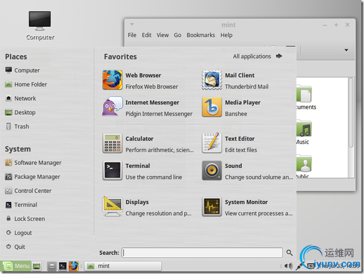This screenshot has width=364, height=274.
Task: Select the mint window taskbar button
Action: (x=123, y=266)
